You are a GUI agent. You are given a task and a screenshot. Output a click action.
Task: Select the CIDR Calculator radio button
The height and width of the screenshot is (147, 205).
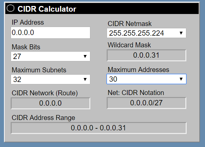pyautogui.click(x=11, y=9)
